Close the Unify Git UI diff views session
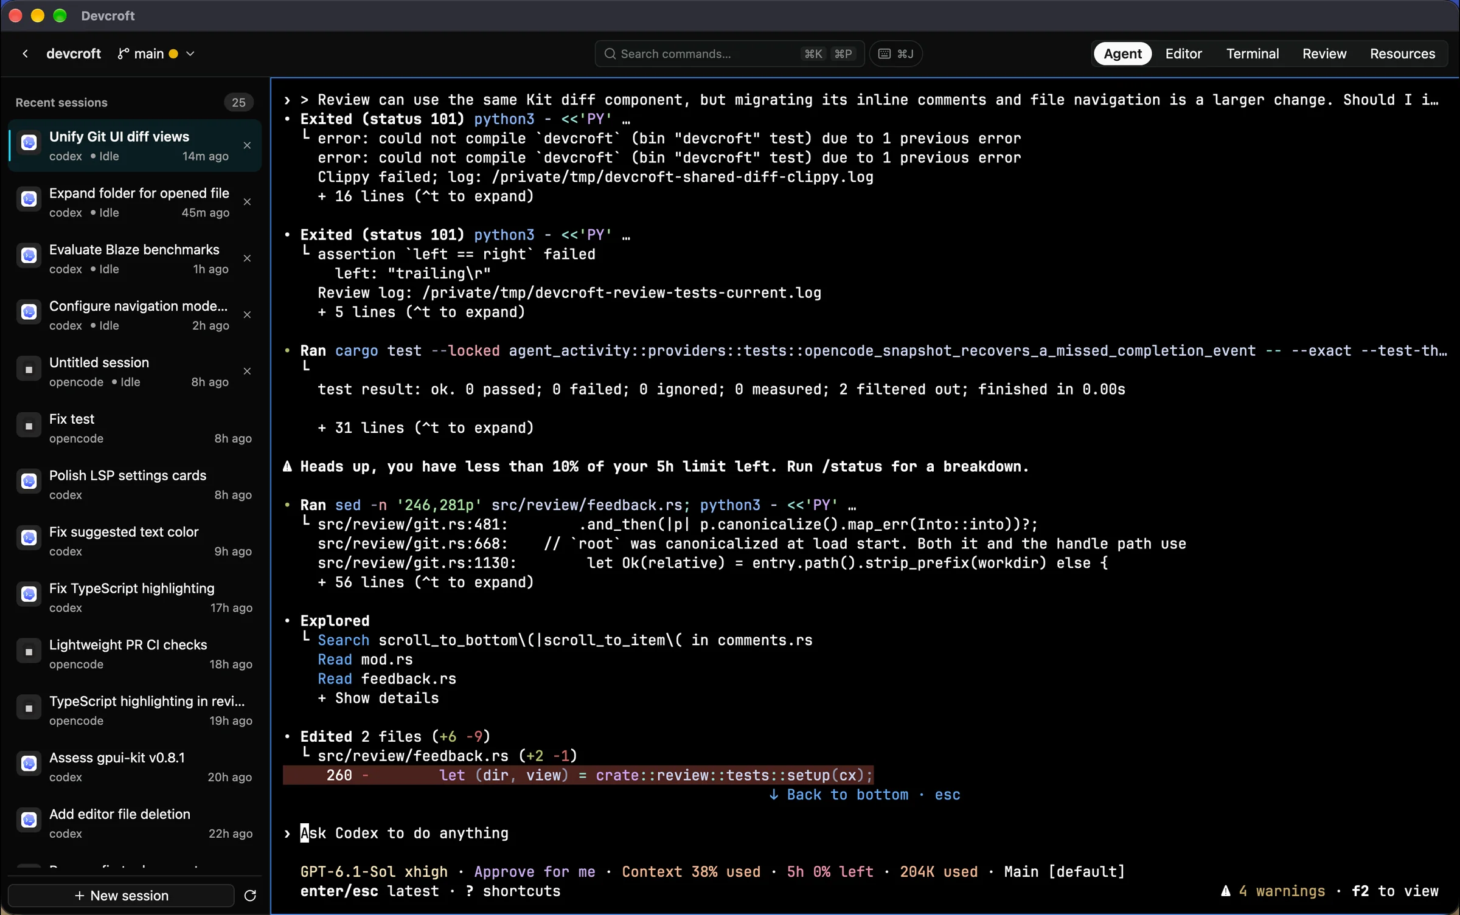The height and width of the screenshot is (915, 1460). pos(247,145)
